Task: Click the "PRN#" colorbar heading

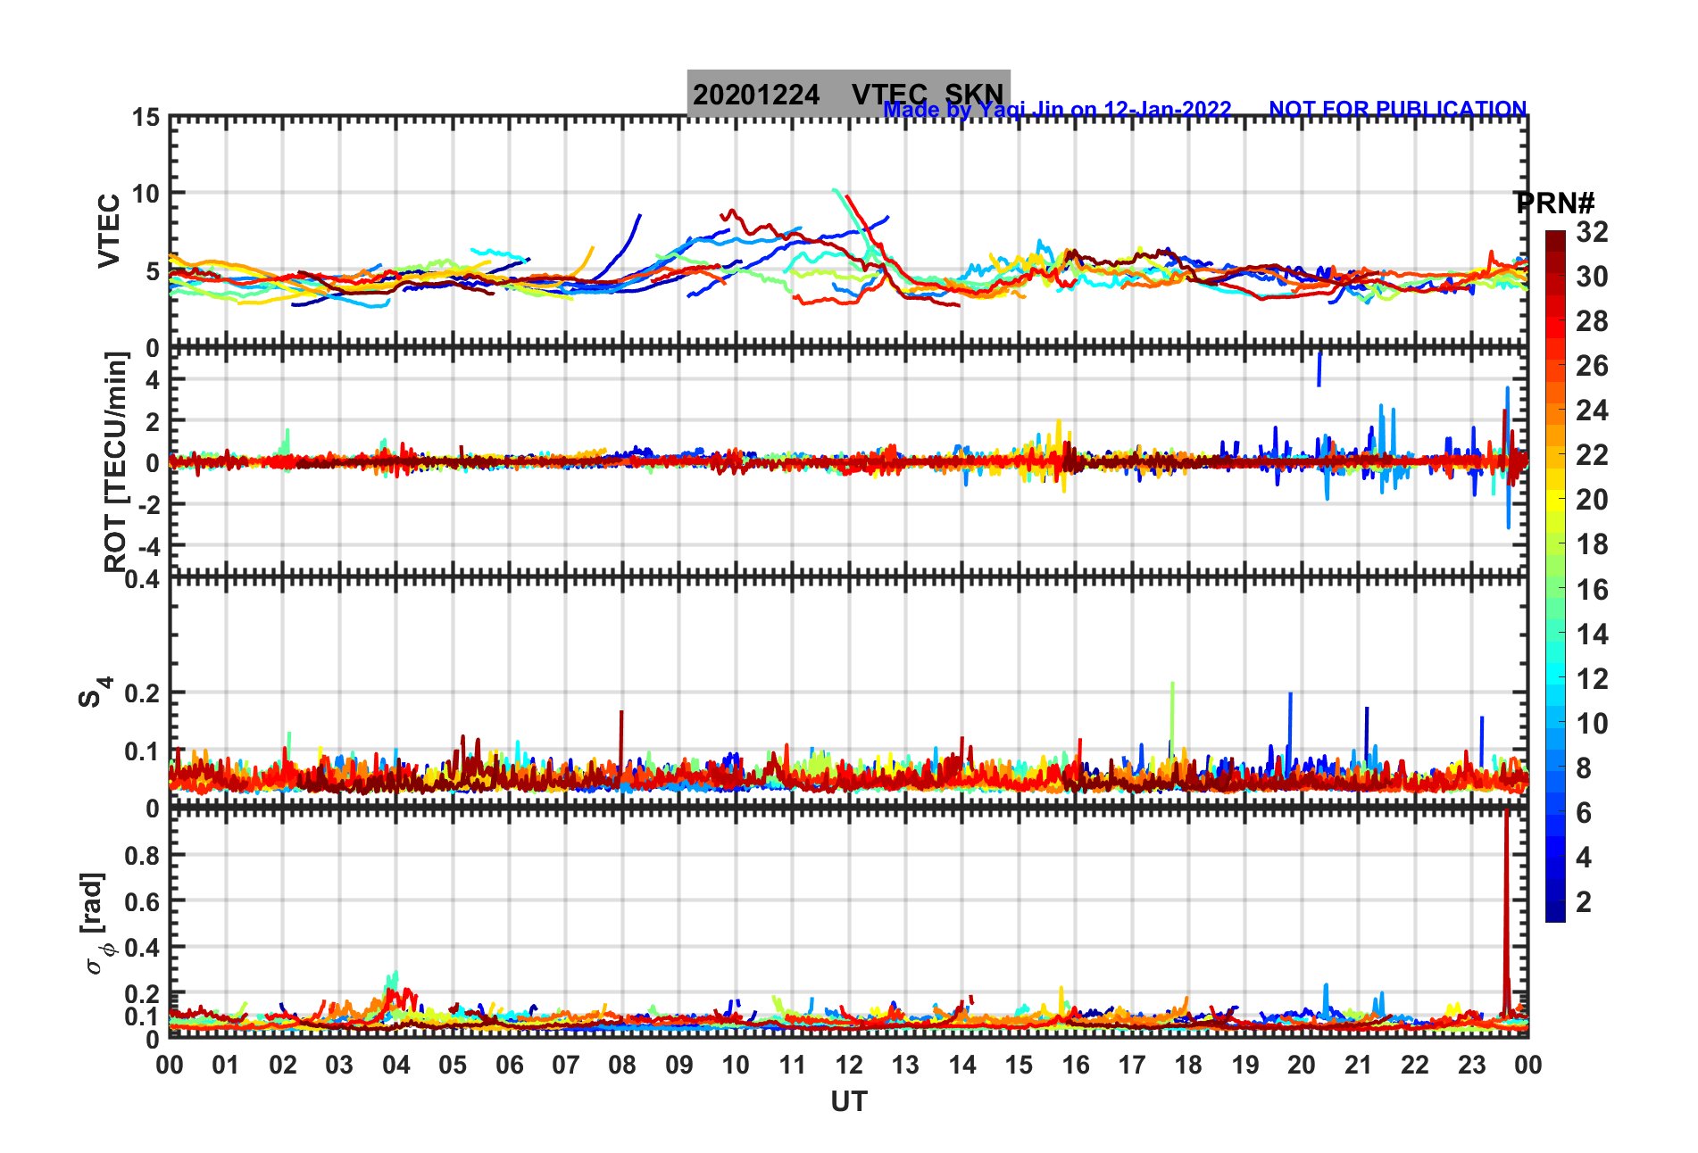Action: pyautogui.click(x=1554, y=203)
